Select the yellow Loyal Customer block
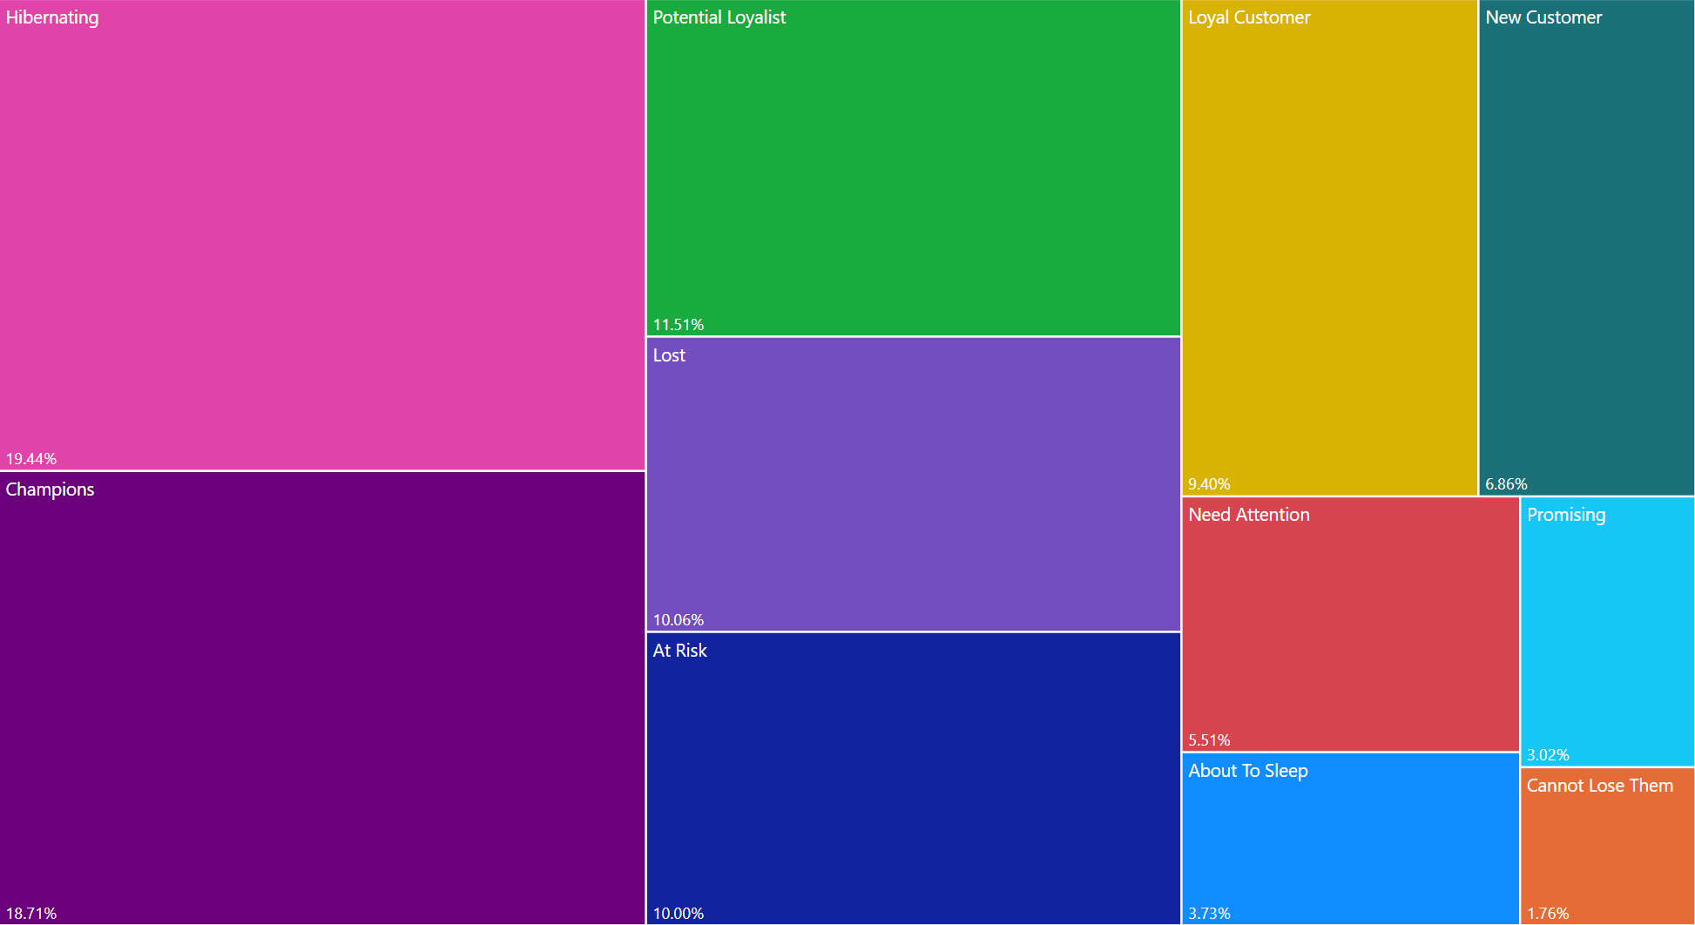 (1329, 247)
